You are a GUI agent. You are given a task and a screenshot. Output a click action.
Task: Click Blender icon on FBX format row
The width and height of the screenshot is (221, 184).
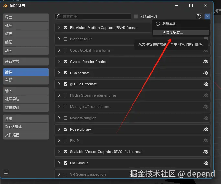[206, 73]
